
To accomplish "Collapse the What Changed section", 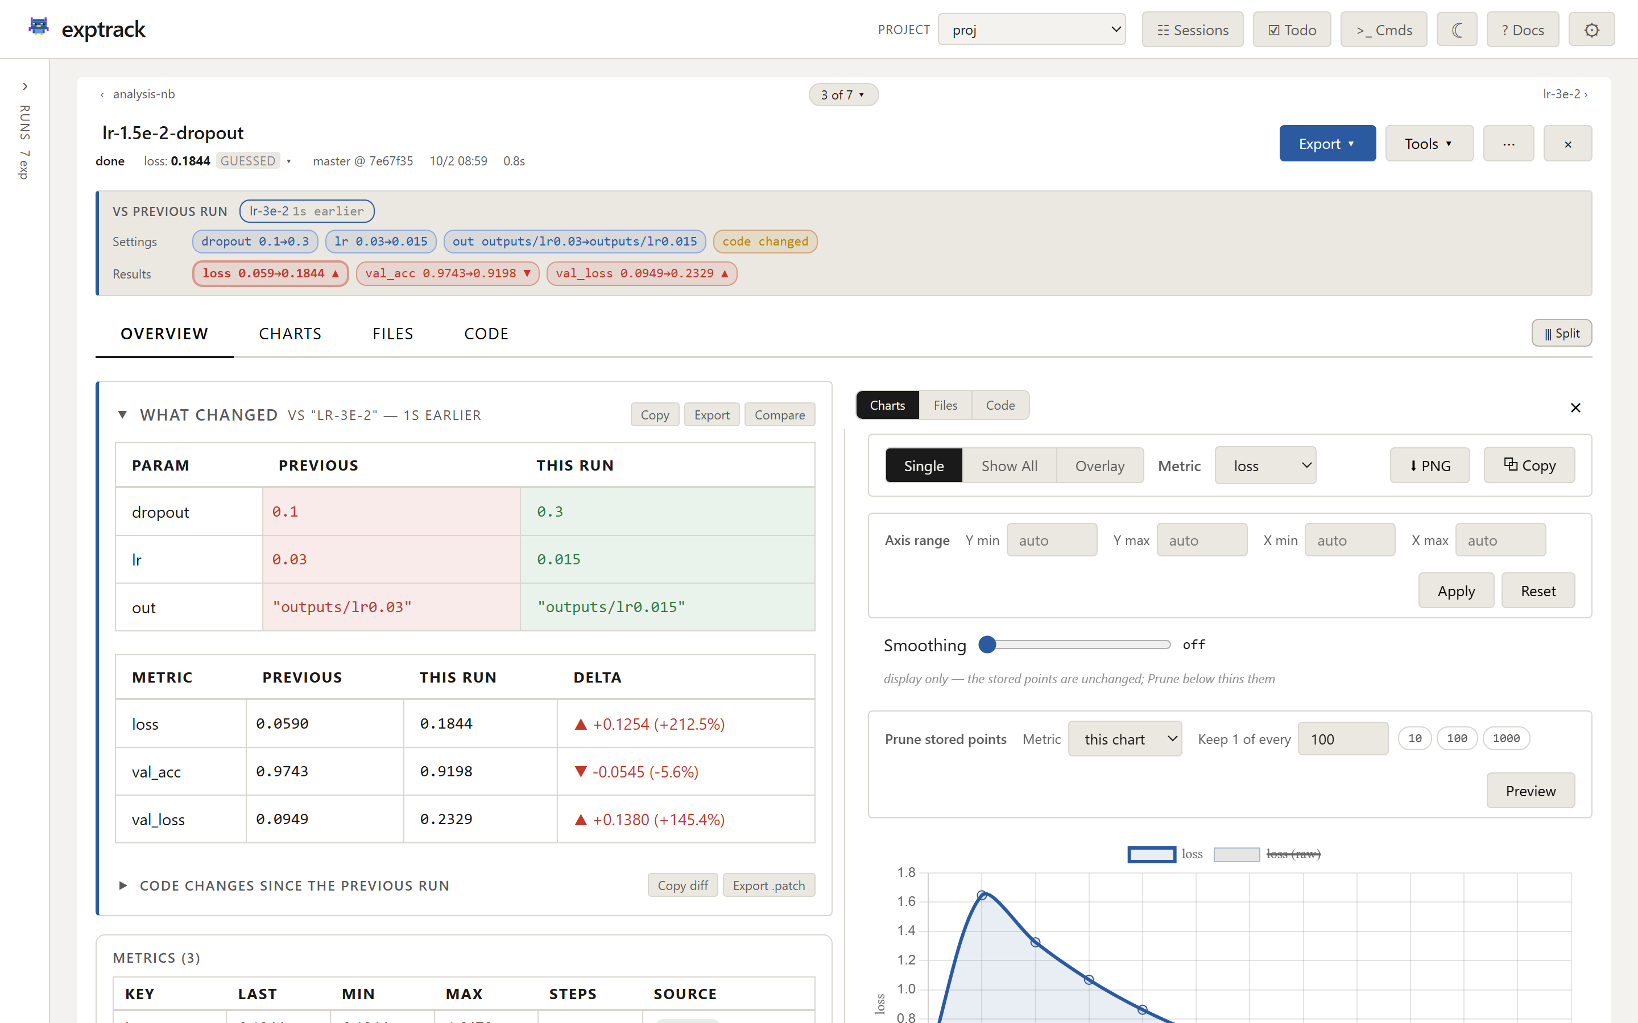I will [122, 415].
